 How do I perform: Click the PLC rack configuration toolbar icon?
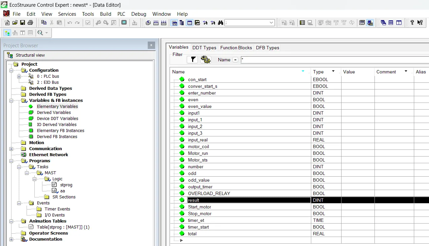click(302, 23)
